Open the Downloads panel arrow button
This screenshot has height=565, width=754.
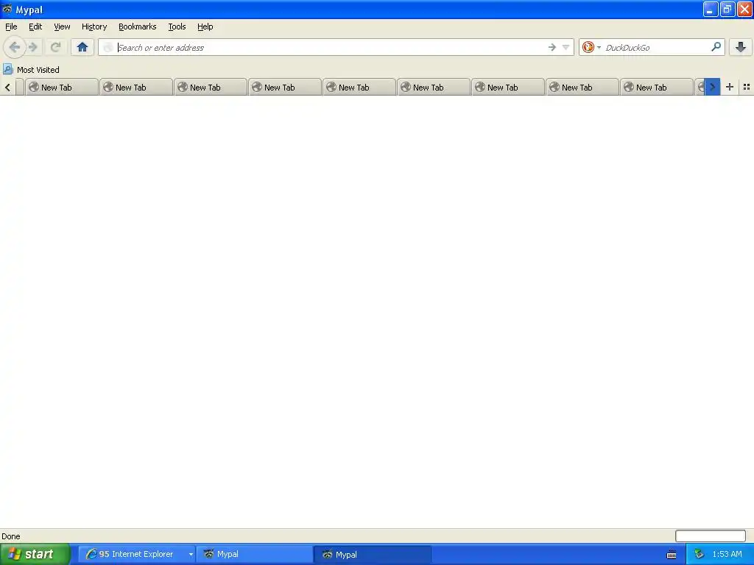click(741, 47)
